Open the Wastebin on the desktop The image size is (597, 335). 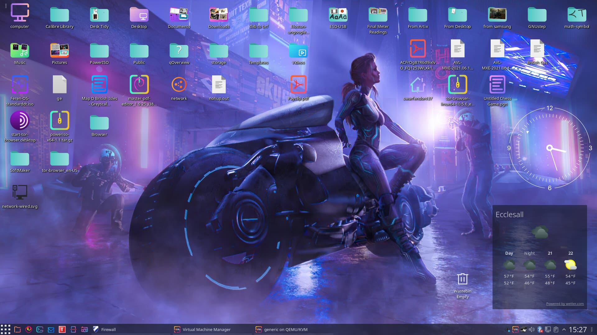pos(462,286)
